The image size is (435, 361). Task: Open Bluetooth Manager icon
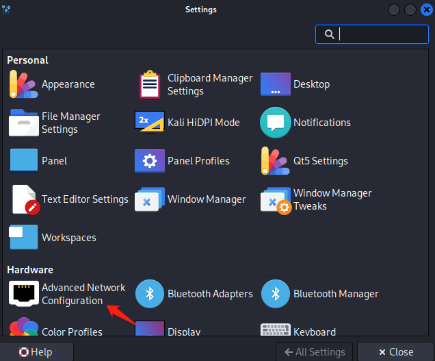click(276, 294)
